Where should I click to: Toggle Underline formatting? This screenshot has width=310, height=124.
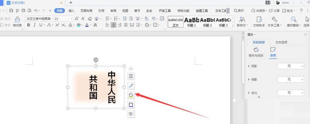coord(41,25)
